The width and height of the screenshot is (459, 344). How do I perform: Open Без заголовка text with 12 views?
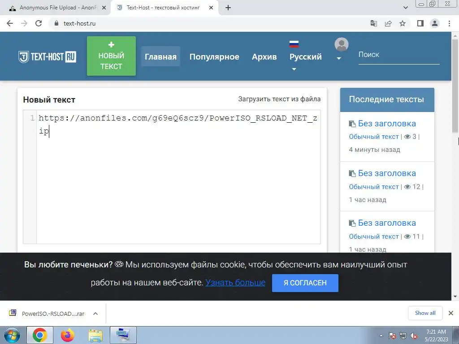[x=387, y=173]
